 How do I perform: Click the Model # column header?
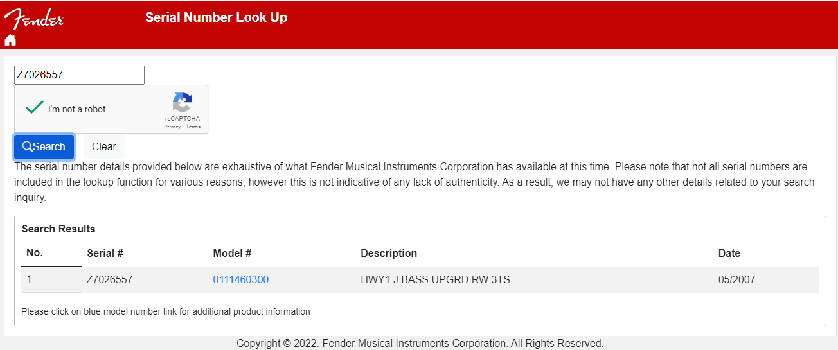[232, 253]
